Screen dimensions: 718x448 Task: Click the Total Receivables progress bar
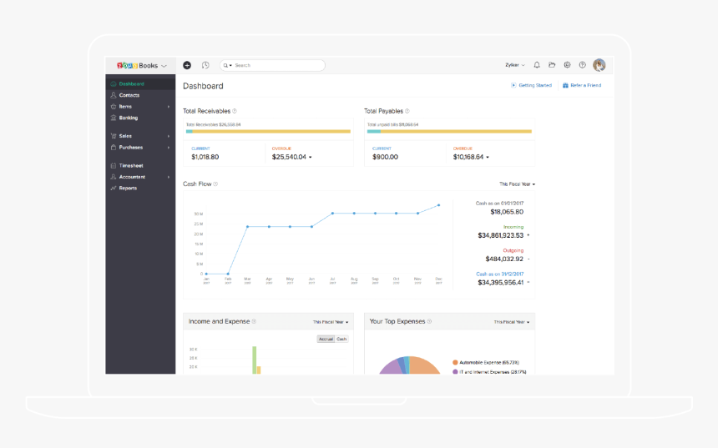tap(268, 131)
